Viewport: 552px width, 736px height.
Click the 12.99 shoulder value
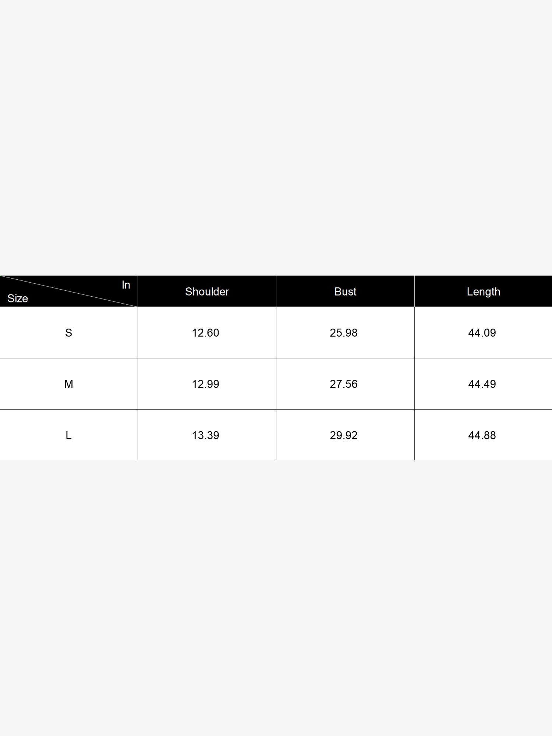coord(205,384)
